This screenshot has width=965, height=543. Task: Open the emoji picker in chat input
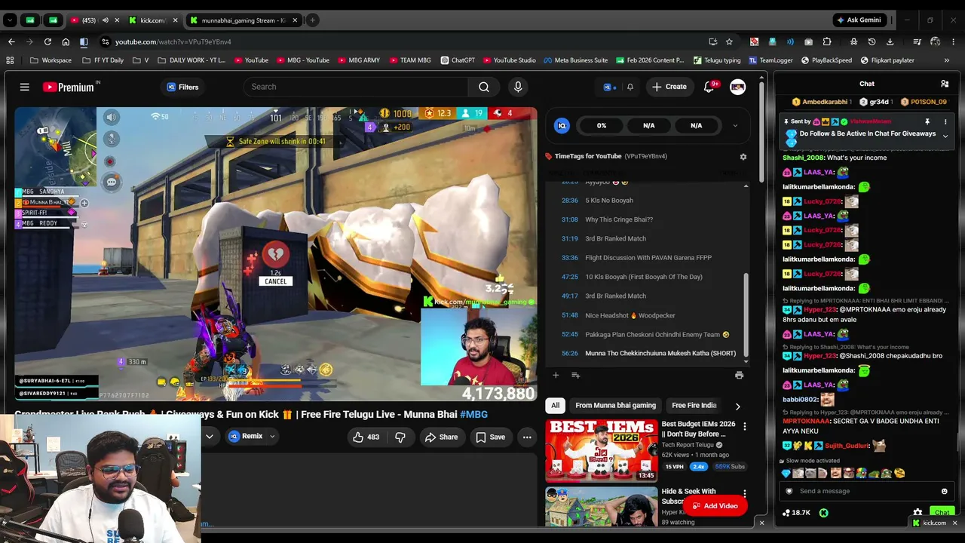click(x=944, y=491)
